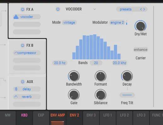Open the Modulator engine 2 selector
The image size is (163, 125).
(x=117, y=22)
